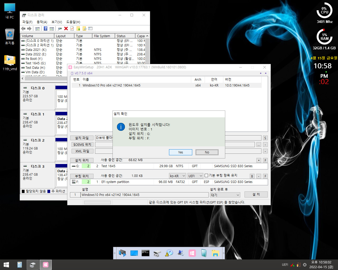
Task: Click the $OEM$ 위치 button
Action: (x=82, y=144)
